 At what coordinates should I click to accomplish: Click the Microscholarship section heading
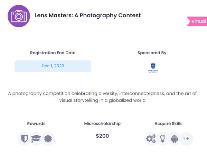click(x=102, y=124)
